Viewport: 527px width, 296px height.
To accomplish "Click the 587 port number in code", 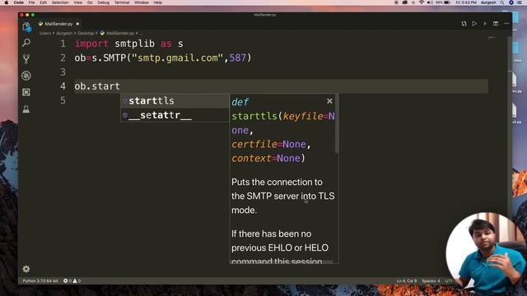I will pyautogui.click(x=237, y=58).
